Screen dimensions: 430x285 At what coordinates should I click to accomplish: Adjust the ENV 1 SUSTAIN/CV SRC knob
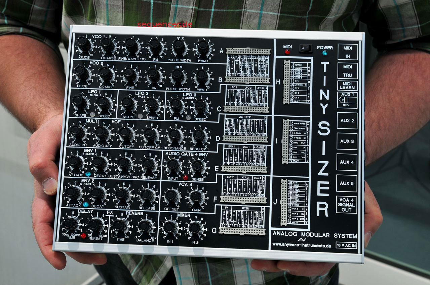(x=124, y=164)
